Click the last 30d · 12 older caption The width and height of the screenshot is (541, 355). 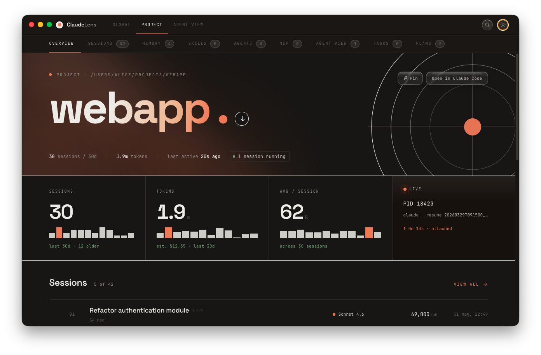tap(74, 246)
